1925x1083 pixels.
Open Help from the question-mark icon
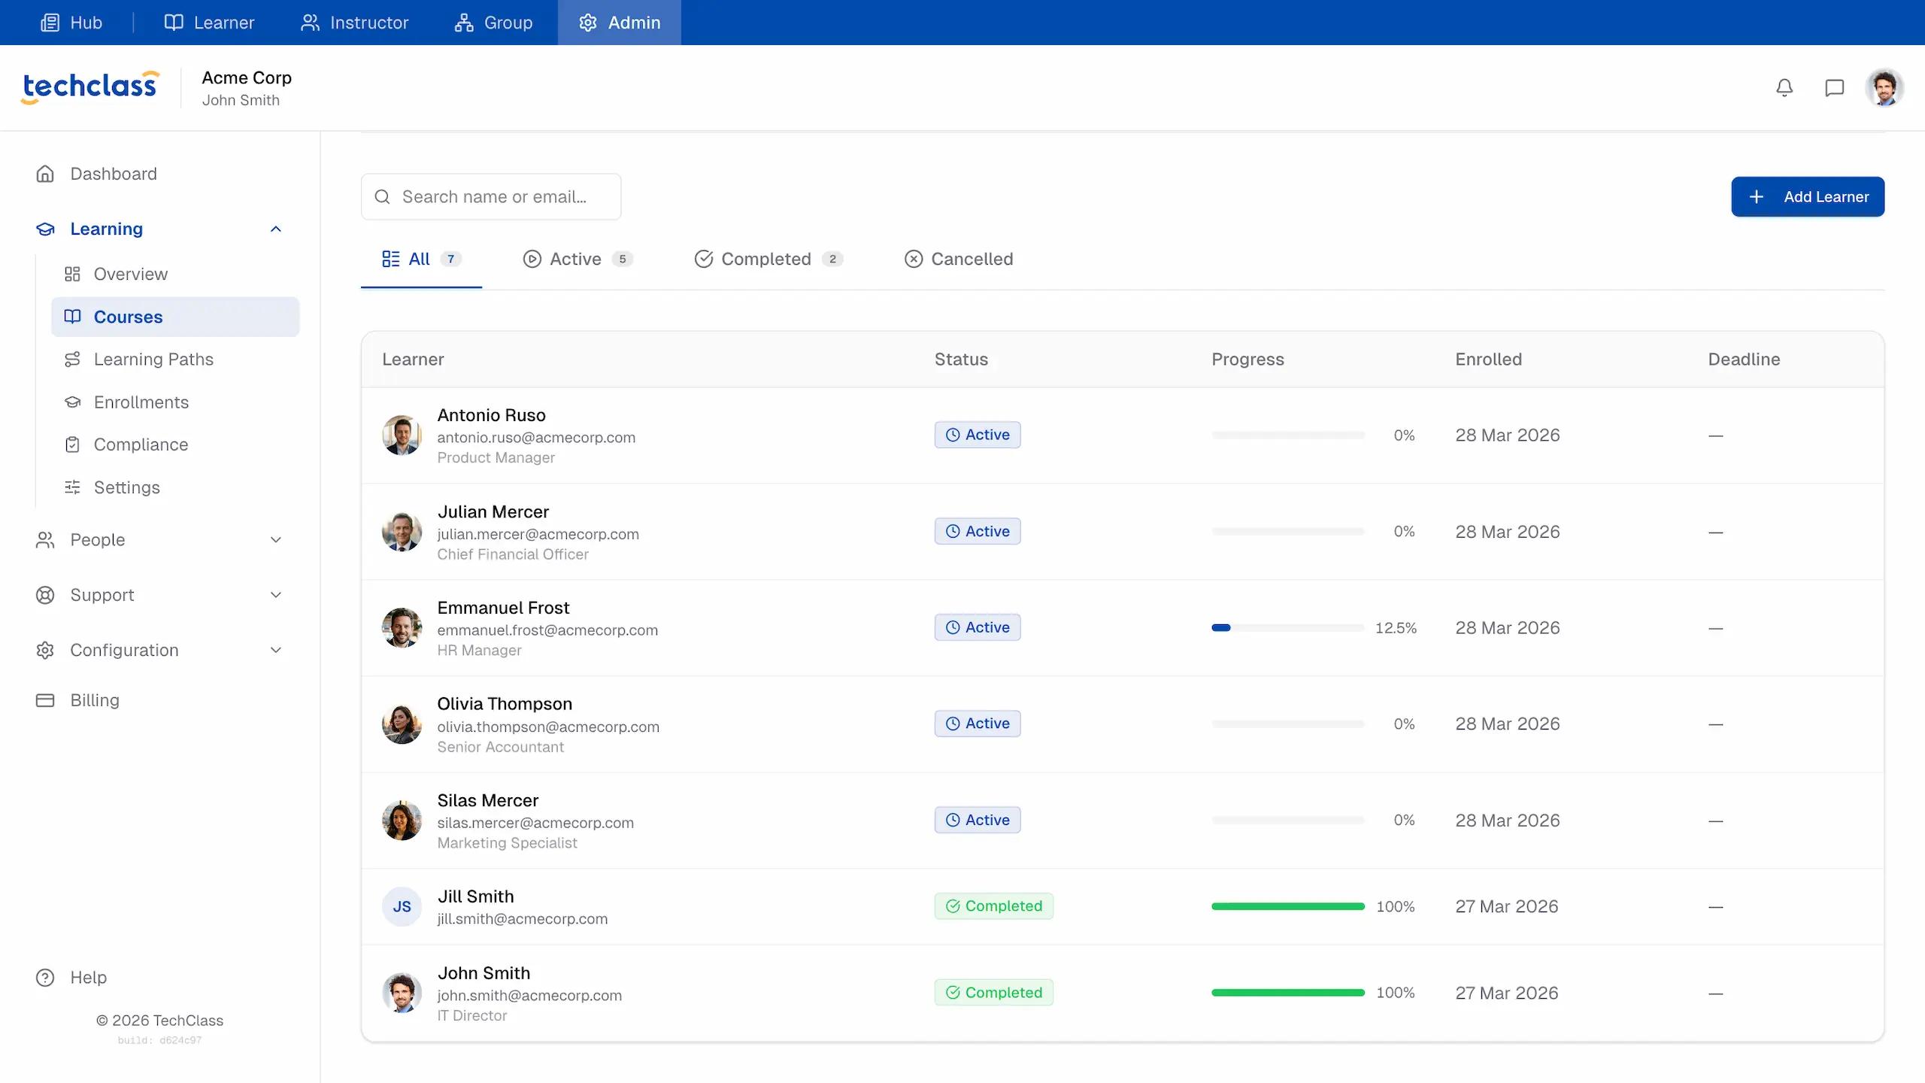click(x=45, y=977)
